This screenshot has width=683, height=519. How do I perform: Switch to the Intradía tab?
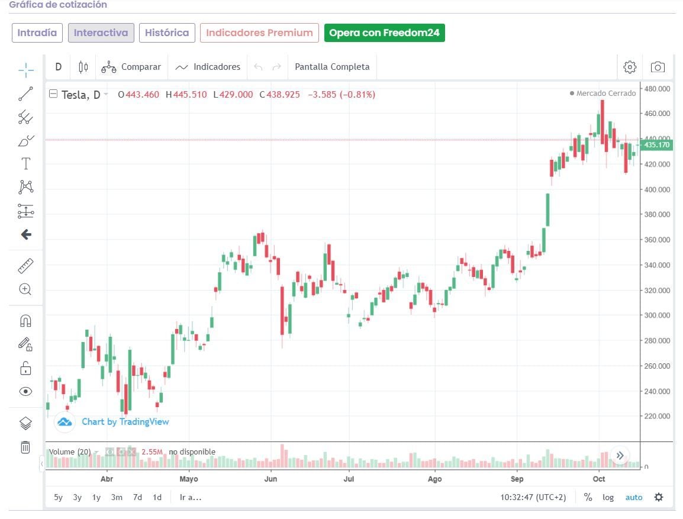click(x=37, y=33)
